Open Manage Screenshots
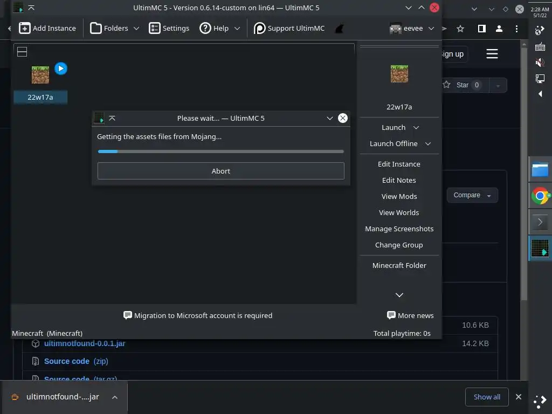This screenshot has height=414, width=552. [399, 229]
